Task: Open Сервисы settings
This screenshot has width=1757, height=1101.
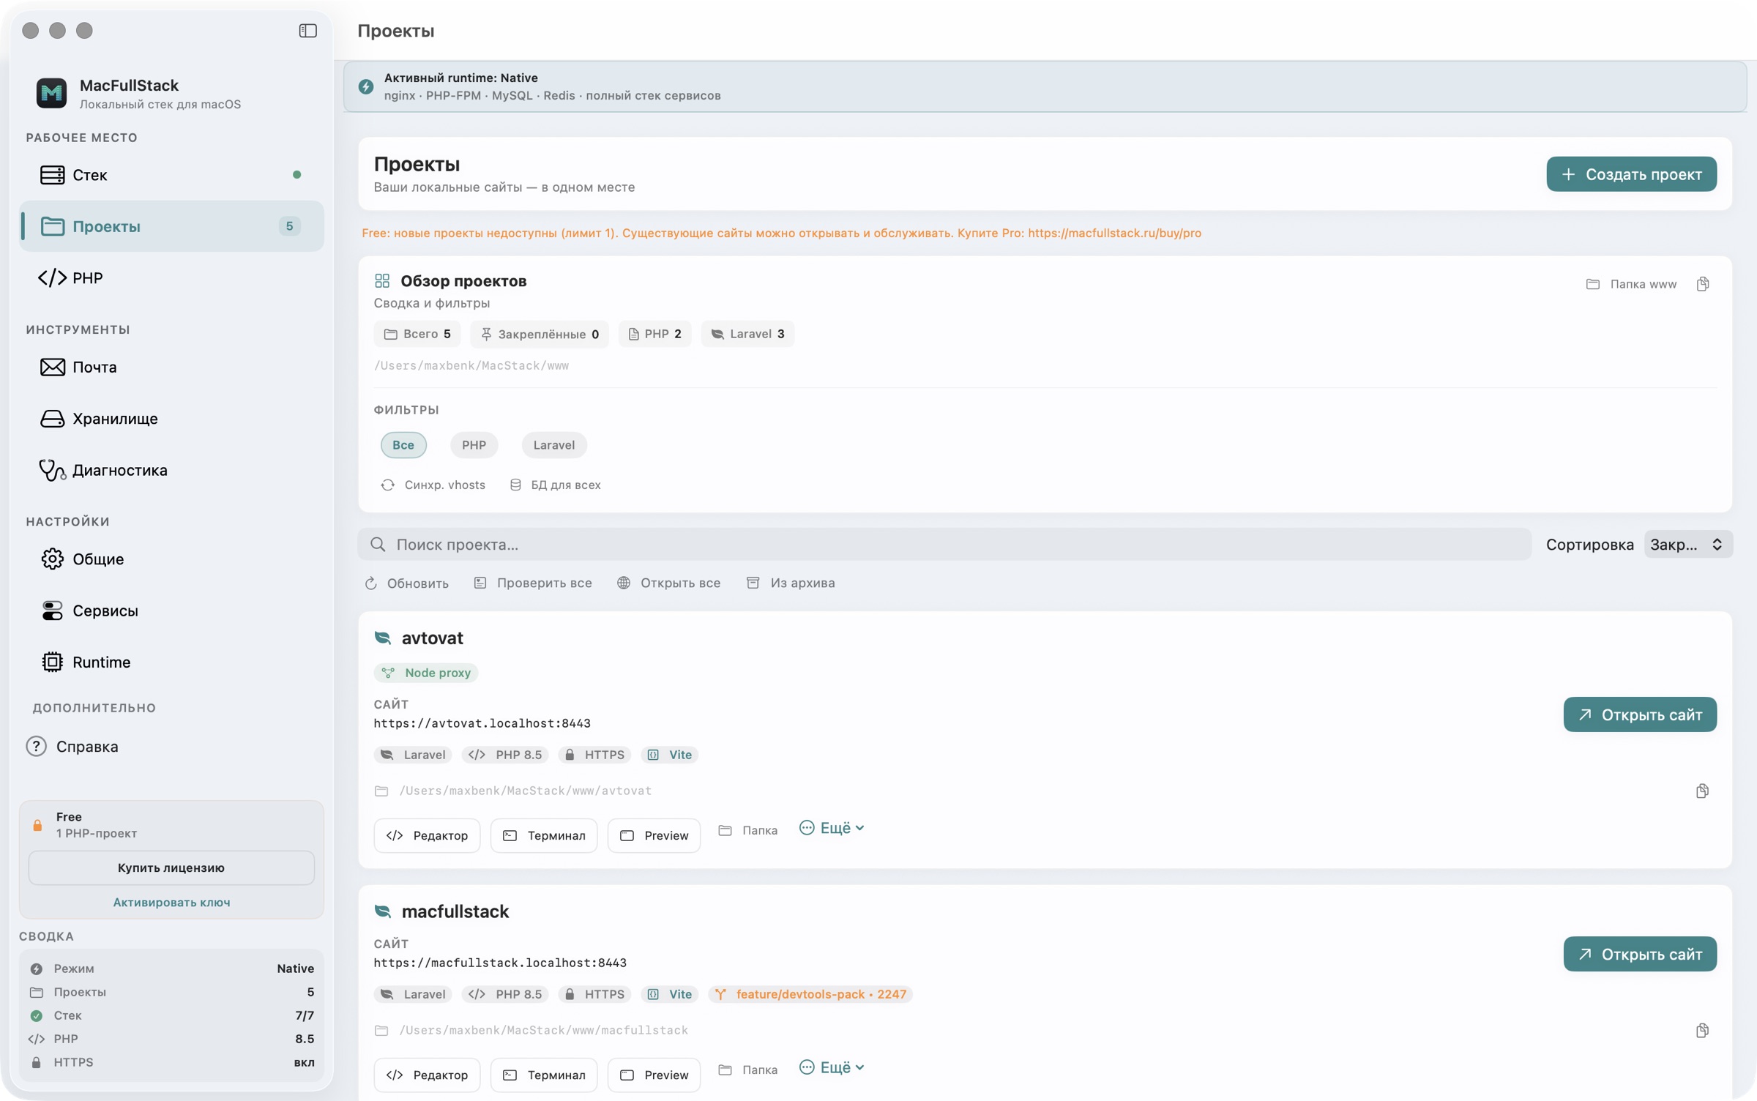Action: click(x=171, y=611)
